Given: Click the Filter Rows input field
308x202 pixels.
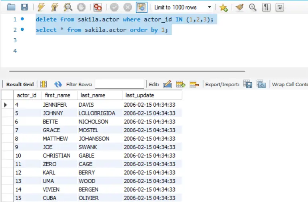Looking at the screenshot, I should [119, 84].
